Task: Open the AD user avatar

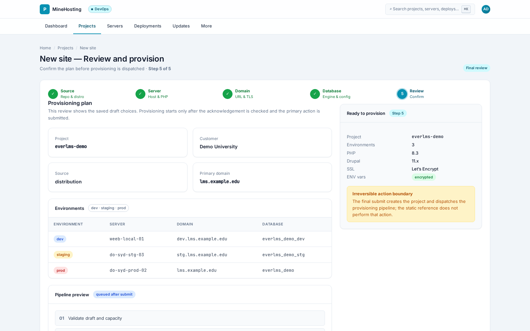Action: coord(486,9)
